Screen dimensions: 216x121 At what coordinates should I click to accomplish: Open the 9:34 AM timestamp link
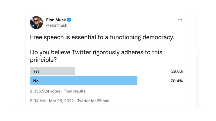[x=38, y=101]
